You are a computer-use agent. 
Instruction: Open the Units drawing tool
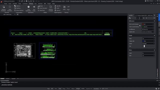pos(64,8)
